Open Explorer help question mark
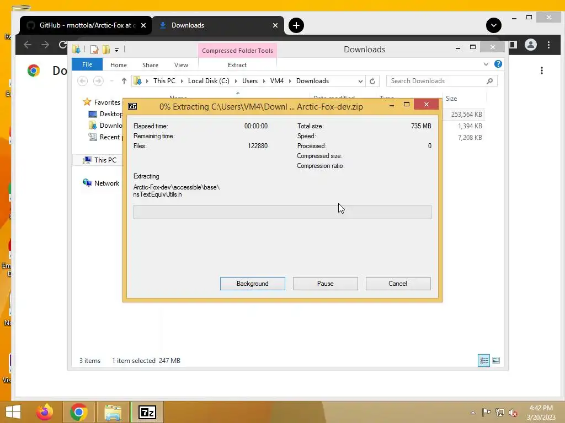Viewport: 565px width, 423px height. click(498, 64)
